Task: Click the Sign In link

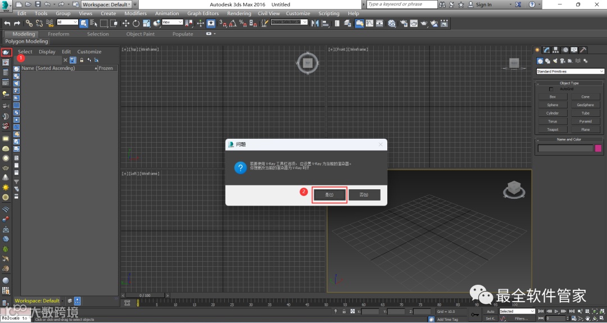Action: click(483, 4)
